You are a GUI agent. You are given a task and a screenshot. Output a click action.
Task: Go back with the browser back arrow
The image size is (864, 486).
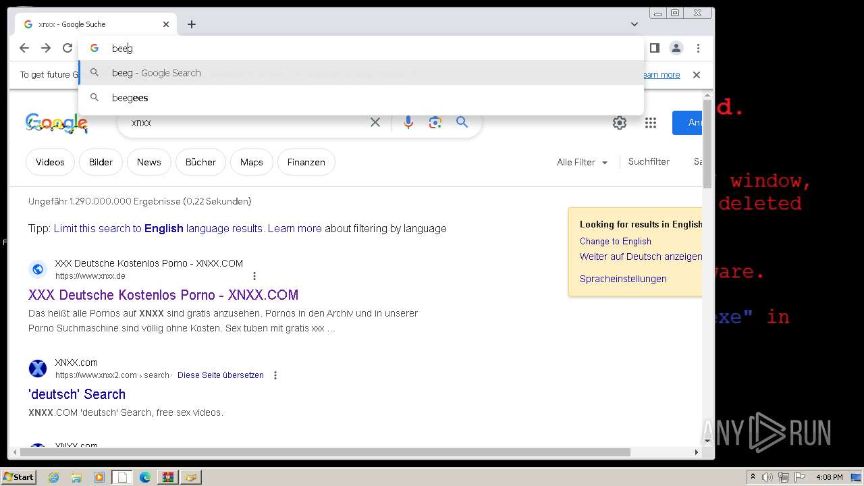tap(24, 48)
